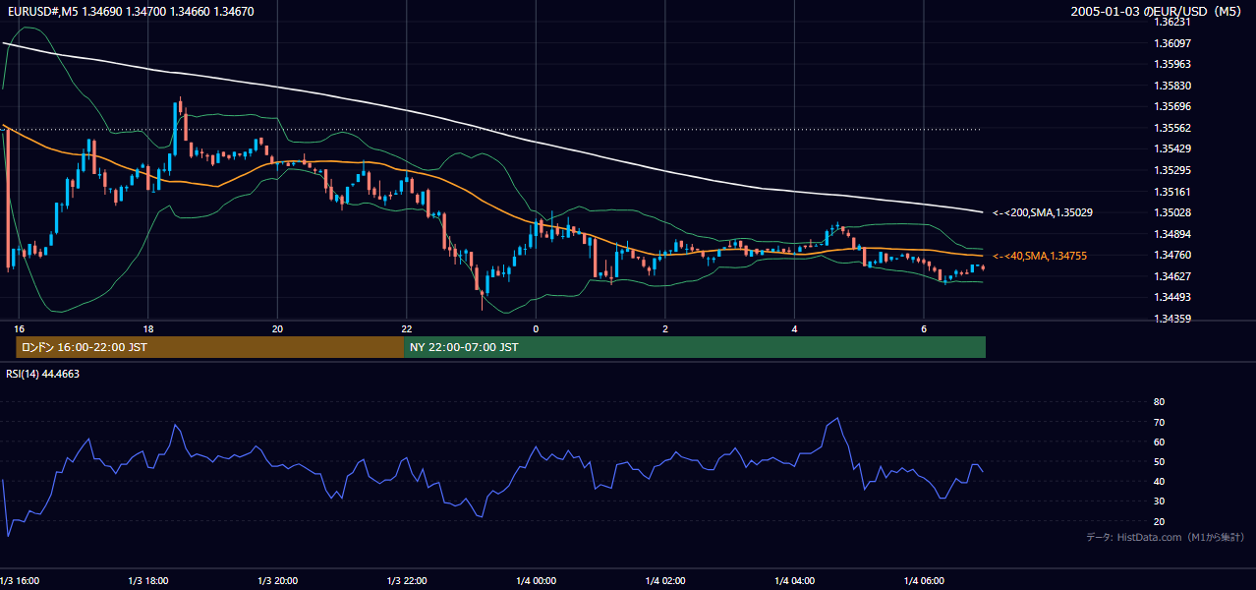Click RSI axis level 30
Viewport: 1256px width, 590px height.
(x=1159, y=501)
